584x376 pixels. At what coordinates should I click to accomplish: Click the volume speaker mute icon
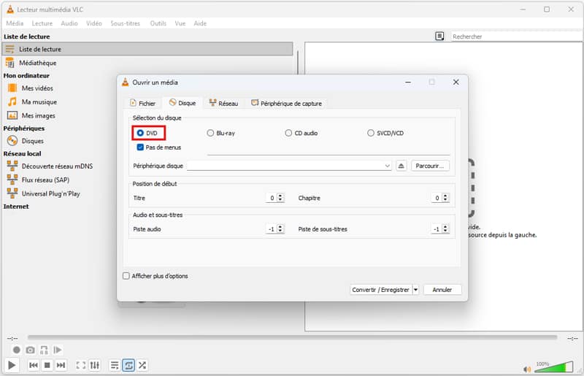[x=527, y=367]
